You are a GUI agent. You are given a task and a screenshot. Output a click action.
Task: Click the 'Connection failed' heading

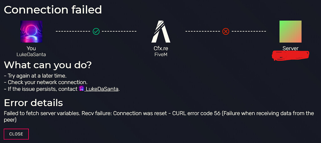[53, 10]
